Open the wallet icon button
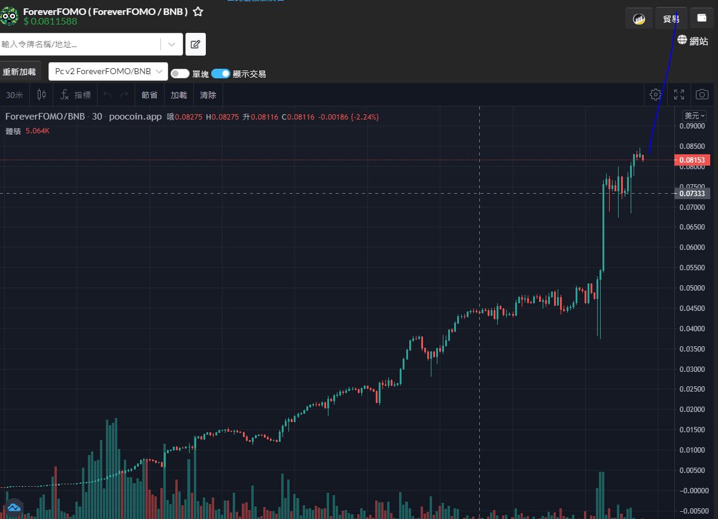The height and width of the screenshot is (519, 718). point(702,18)
